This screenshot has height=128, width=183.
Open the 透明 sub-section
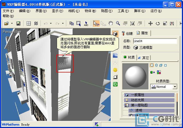(x=151, y=110)
